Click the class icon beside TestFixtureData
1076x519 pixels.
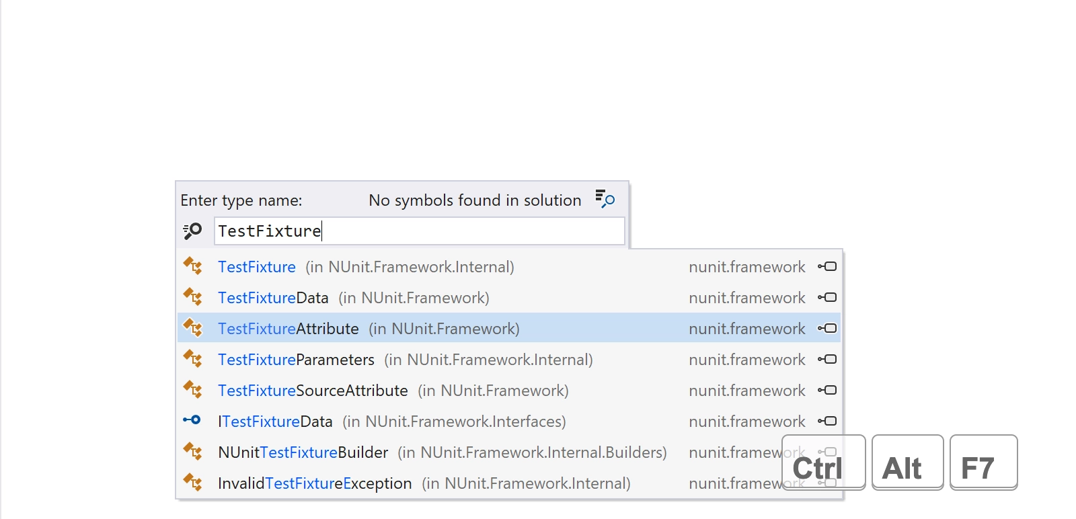click(193, 297)
